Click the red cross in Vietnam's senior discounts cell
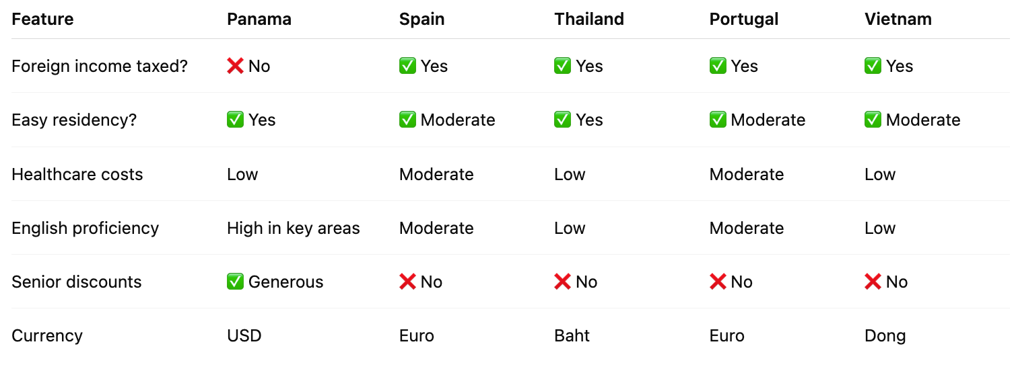This screenshot has height=371, width=1014. click(873, 282)
